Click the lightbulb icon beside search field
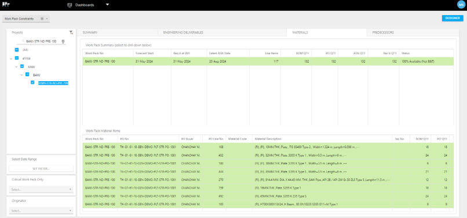 click(x=63, y=41)
